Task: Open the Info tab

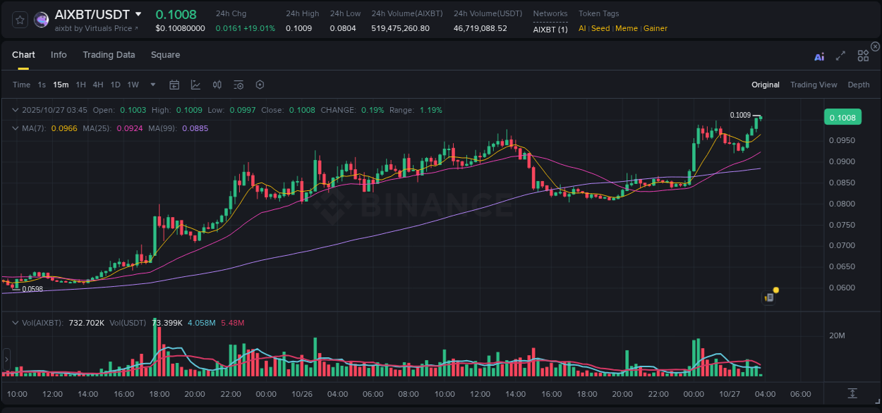Action: pyautogui.click(x=59, y=54)
